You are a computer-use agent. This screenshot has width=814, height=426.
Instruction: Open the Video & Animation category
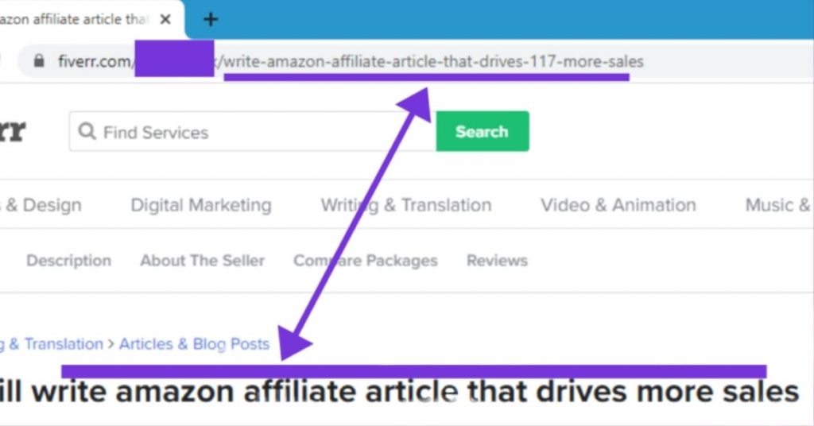[618, 205]
